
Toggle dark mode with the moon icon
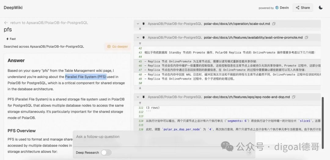(321, 8)
